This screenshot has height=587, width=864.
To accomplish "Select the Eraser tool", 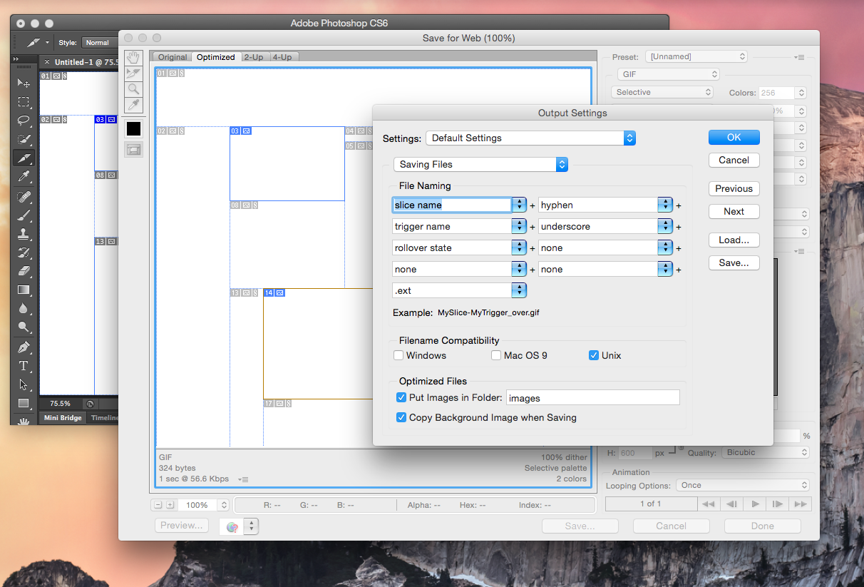I will [24, 271].
